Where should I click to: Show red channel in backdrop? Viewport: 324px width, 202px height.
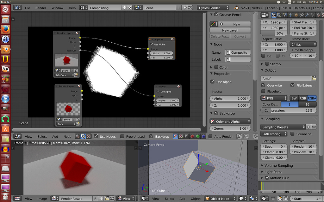point(192,136)
